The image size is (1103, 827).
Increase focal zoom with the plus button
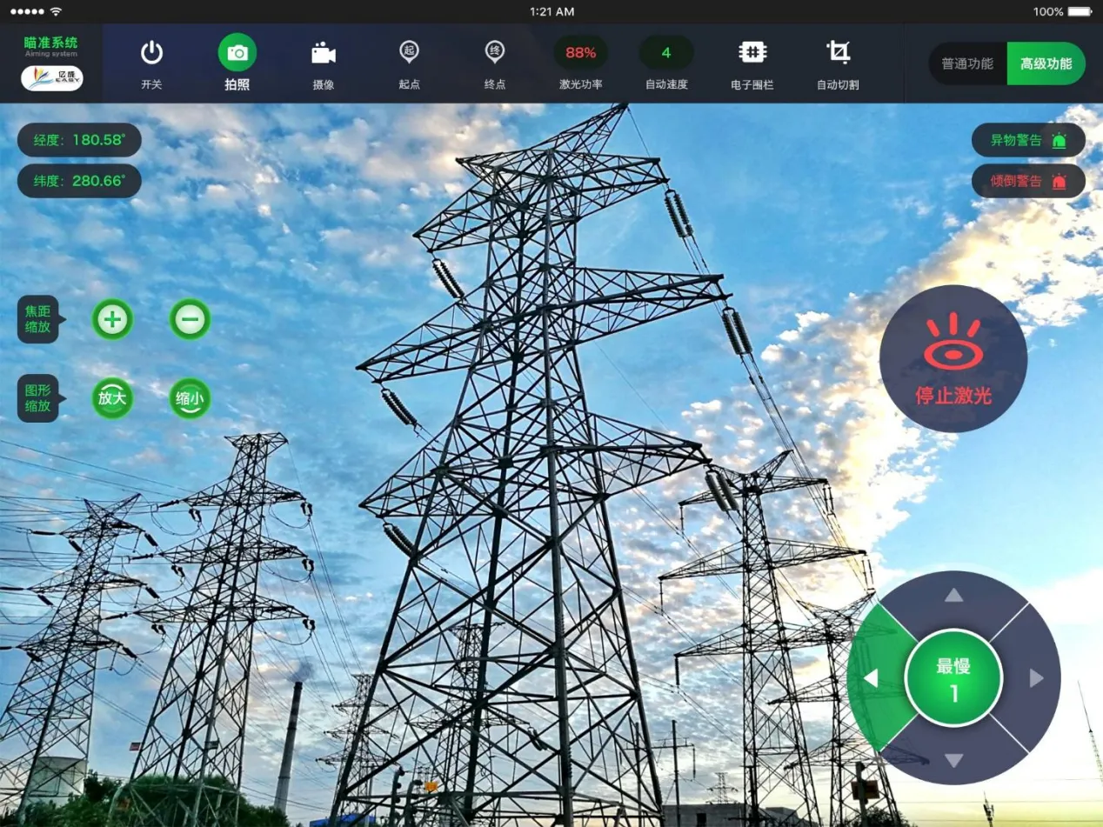112,319
